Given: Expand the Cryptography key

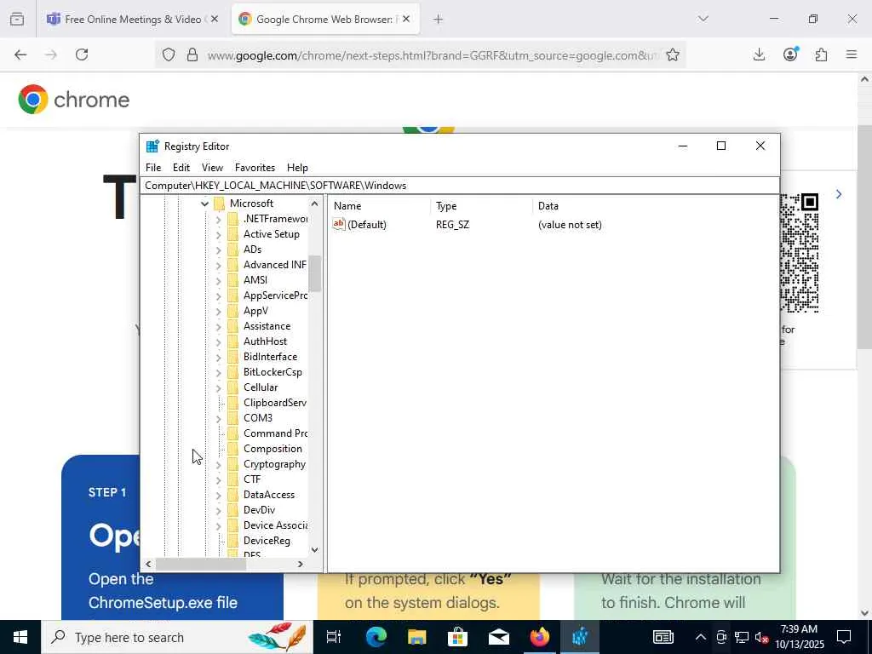Looking at the screenshot, I should point(218,464).
